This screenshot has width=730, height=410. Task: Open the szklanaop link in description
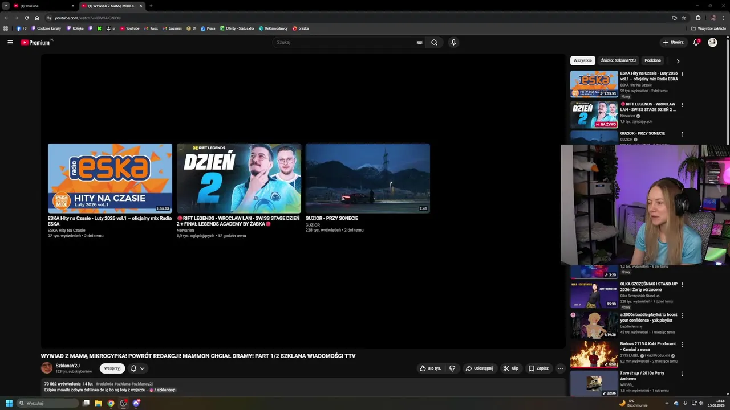163,390
